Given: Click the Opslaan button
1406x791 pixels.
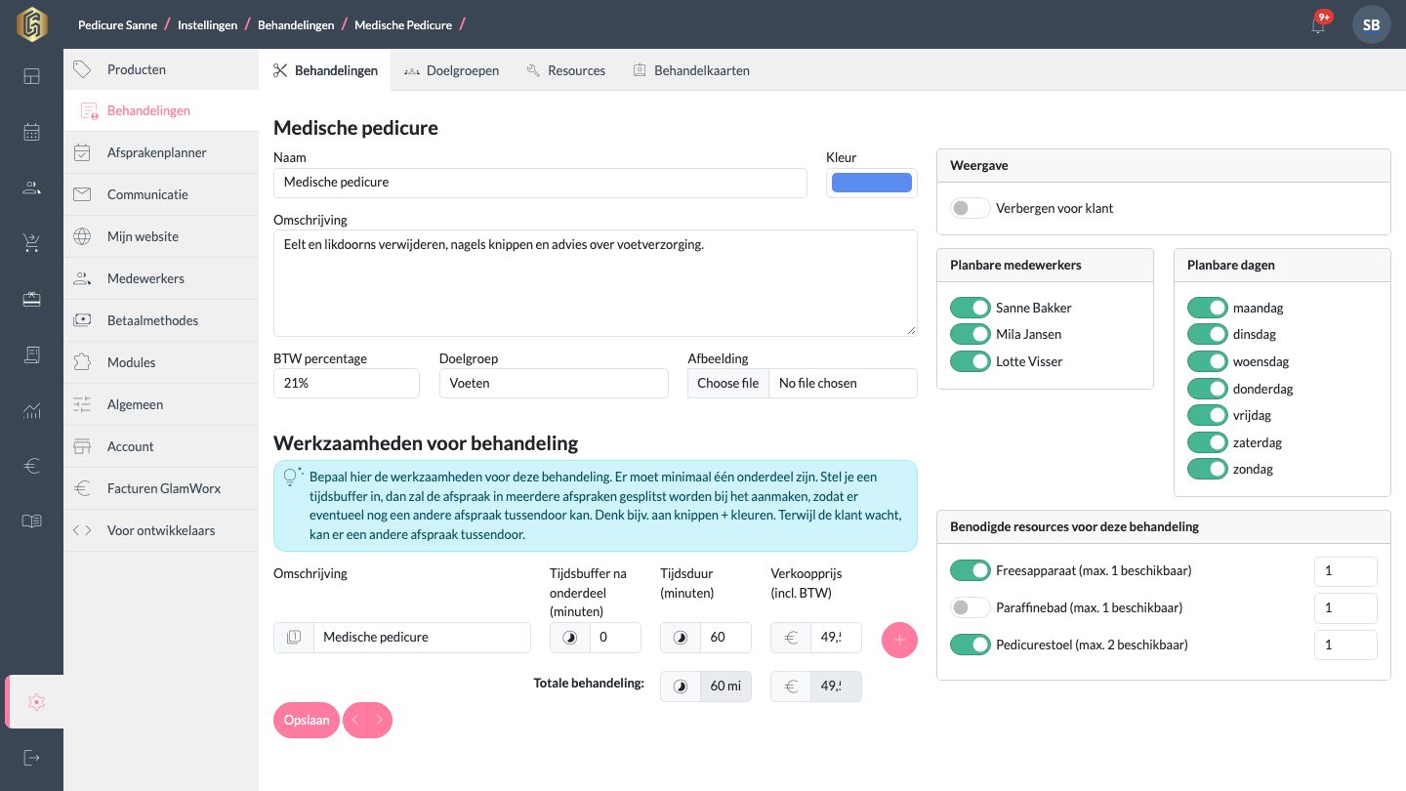Looking at the screenshot, I should (307, 721).
